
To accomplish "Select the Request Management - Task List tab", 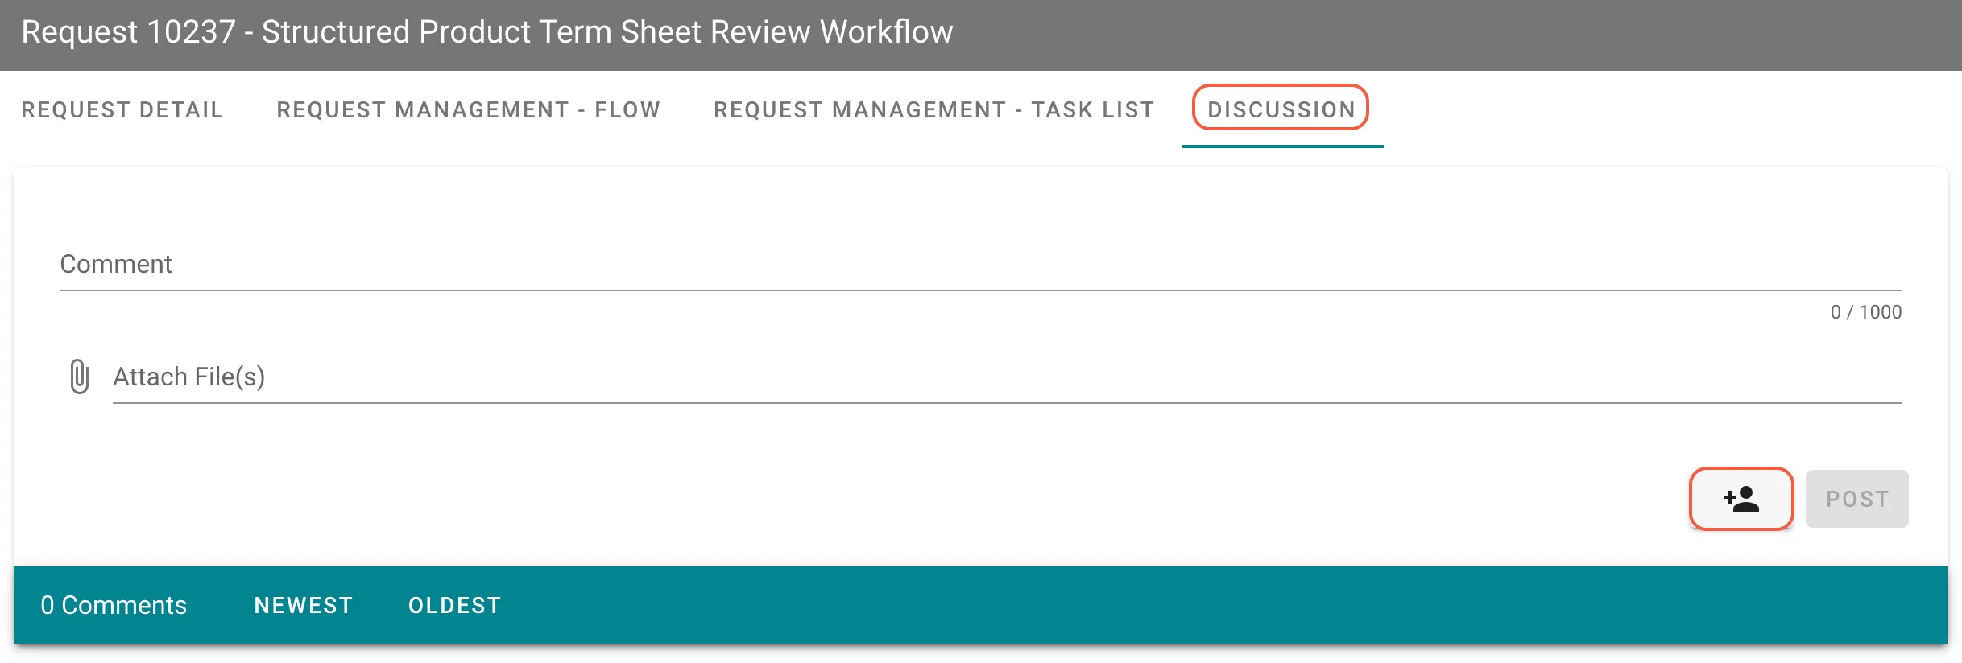I will [x=933, y=110].
